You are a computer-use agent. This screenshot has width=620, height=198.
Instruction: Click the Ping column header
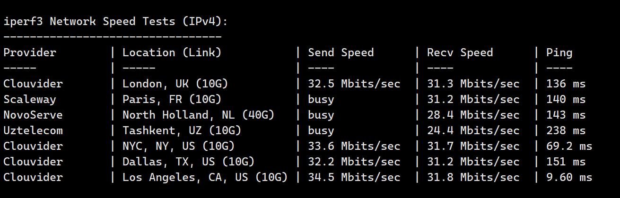[x=559, y=53]
